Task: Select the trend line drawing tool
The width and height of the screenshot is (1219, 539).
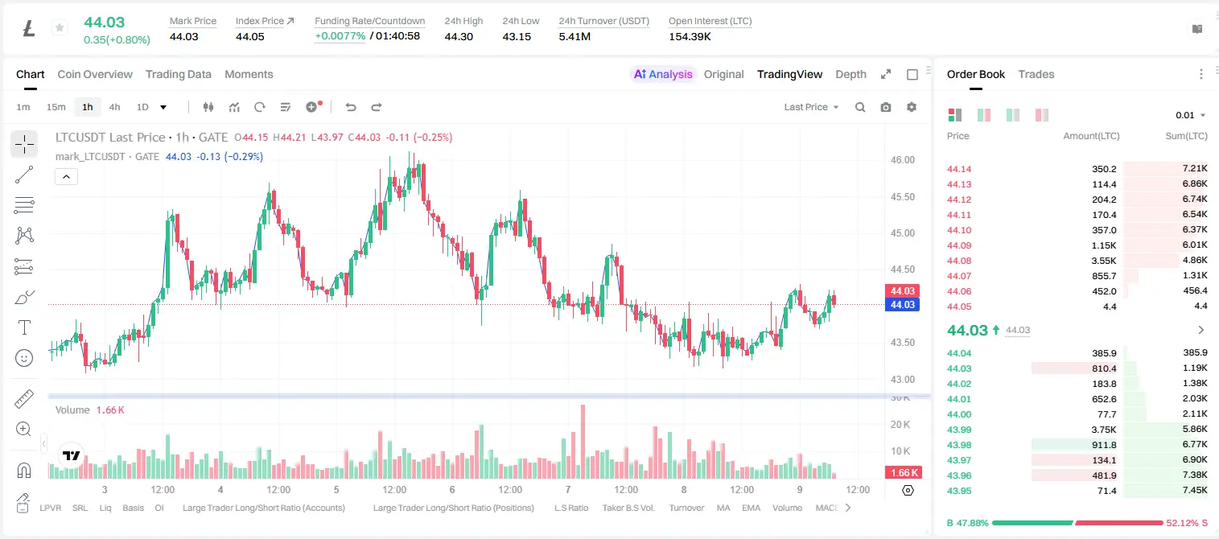Action: point(24,175)
